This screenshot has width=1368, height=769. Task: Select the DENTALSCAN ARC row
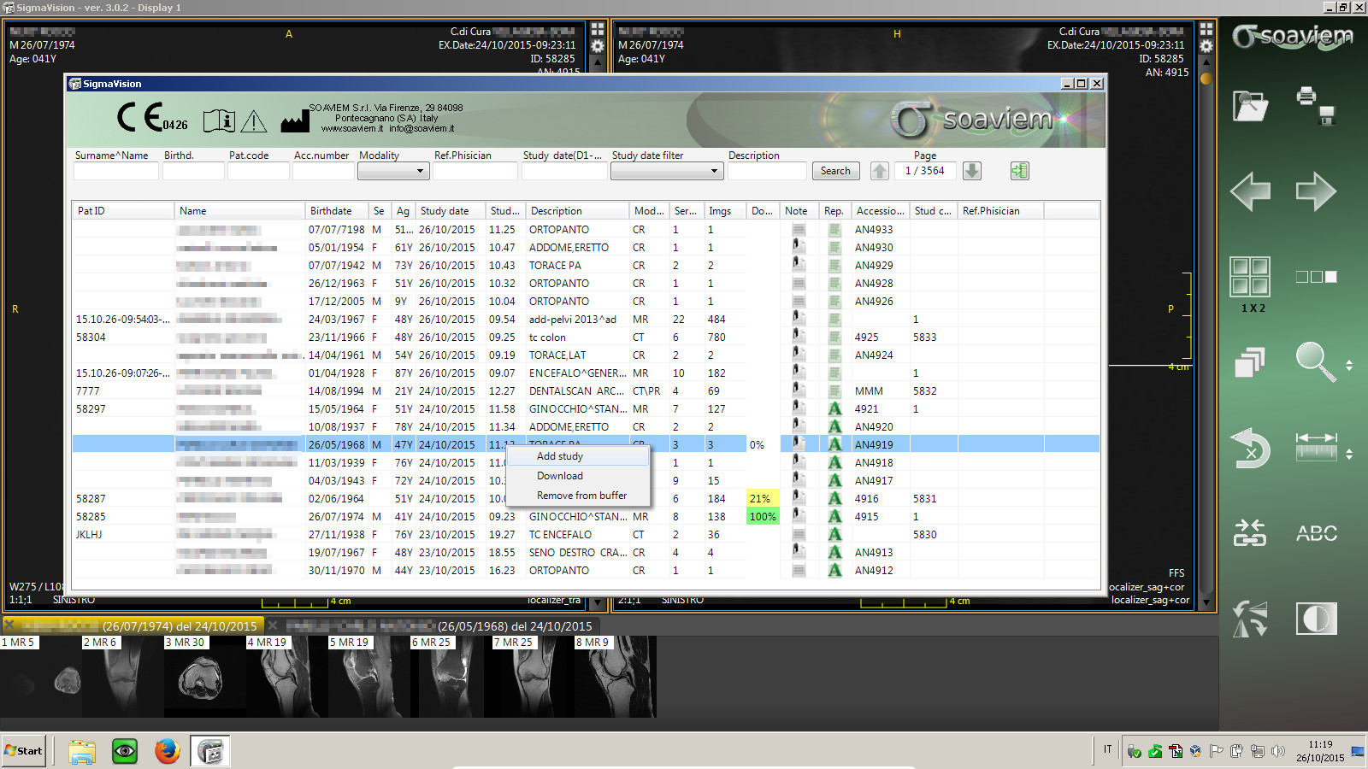point(586,390)
